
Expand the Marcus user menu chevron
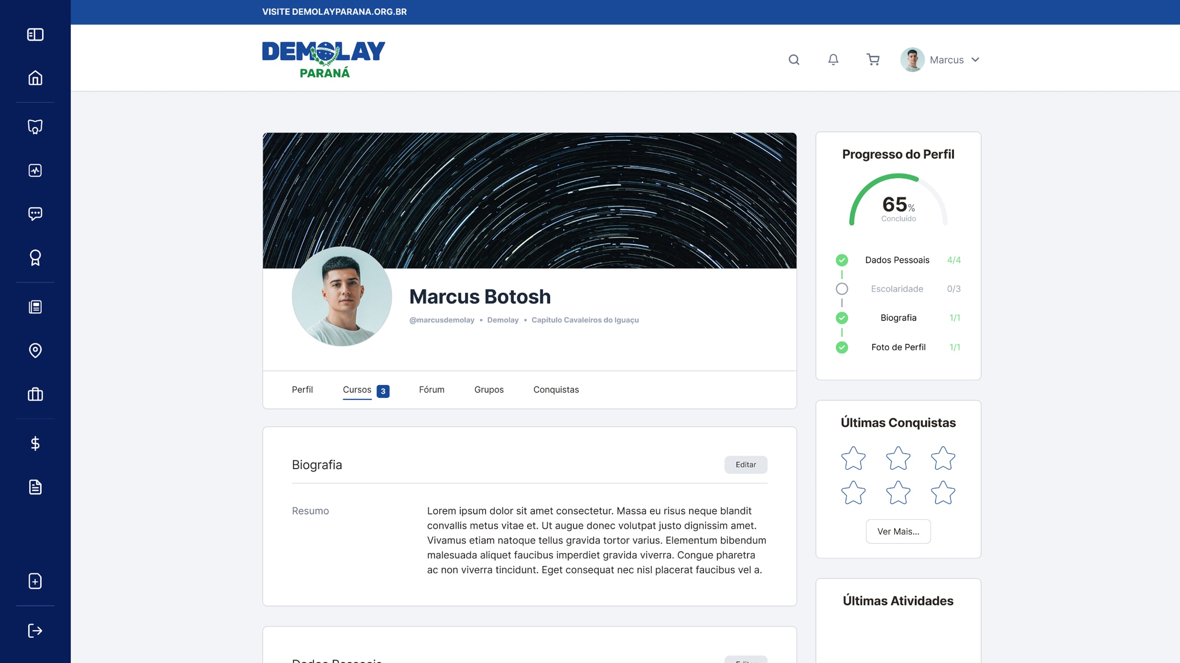tap(975, 59)
